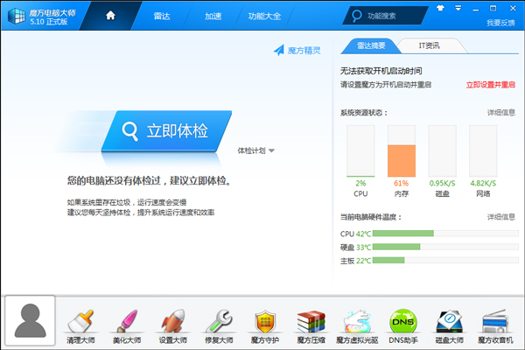Click the 立即设置并重启 link

click(x=491, y=85)
